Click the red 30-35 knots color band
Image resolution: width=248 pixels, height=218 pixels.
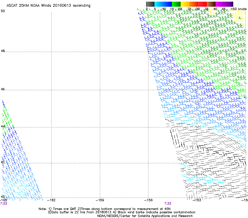click(x=203, y=4)
